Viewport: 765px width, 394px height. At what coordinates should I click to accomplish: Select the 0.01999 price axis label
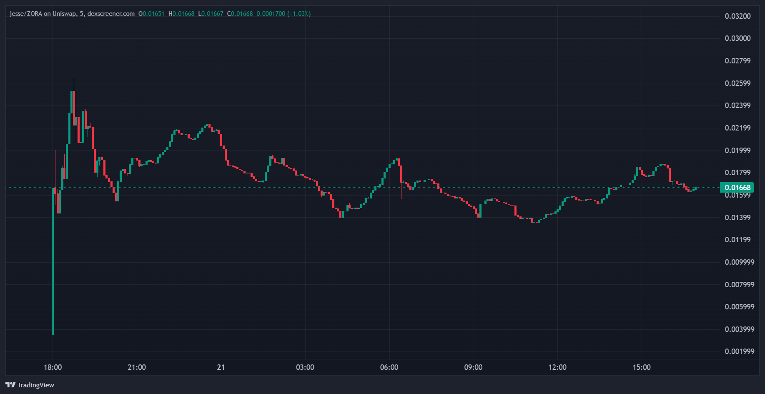(x=737, y=151)
